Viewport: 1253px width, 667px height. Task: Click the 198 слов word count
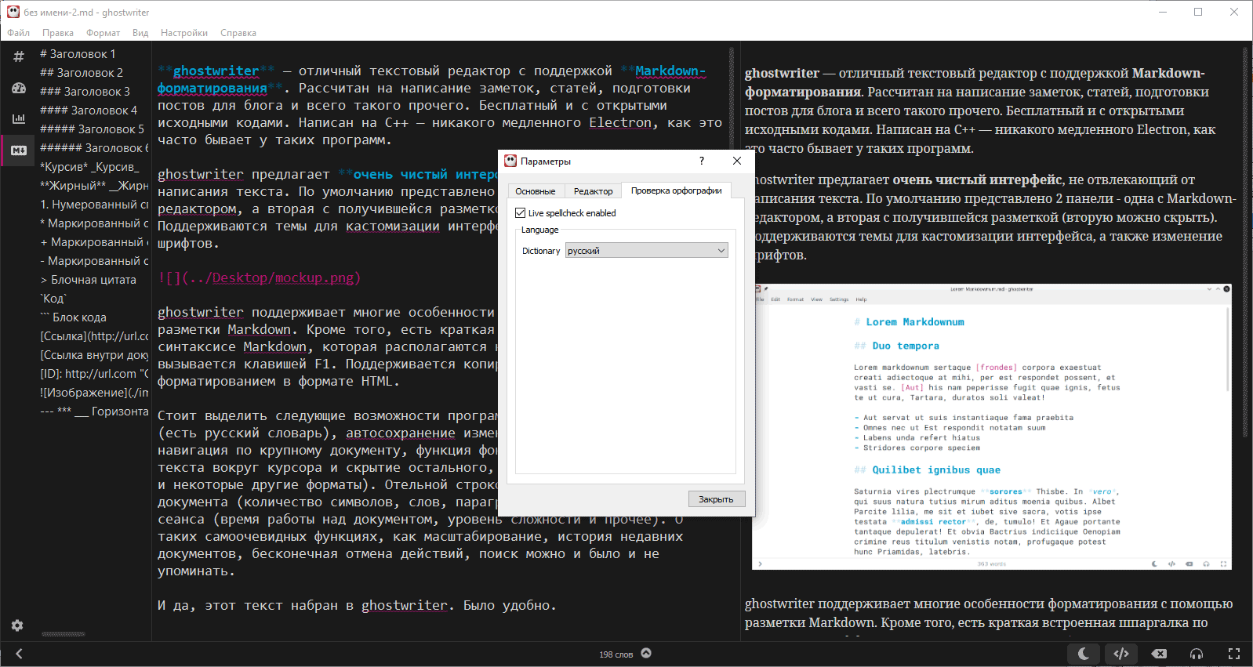[x=616, y=654]
